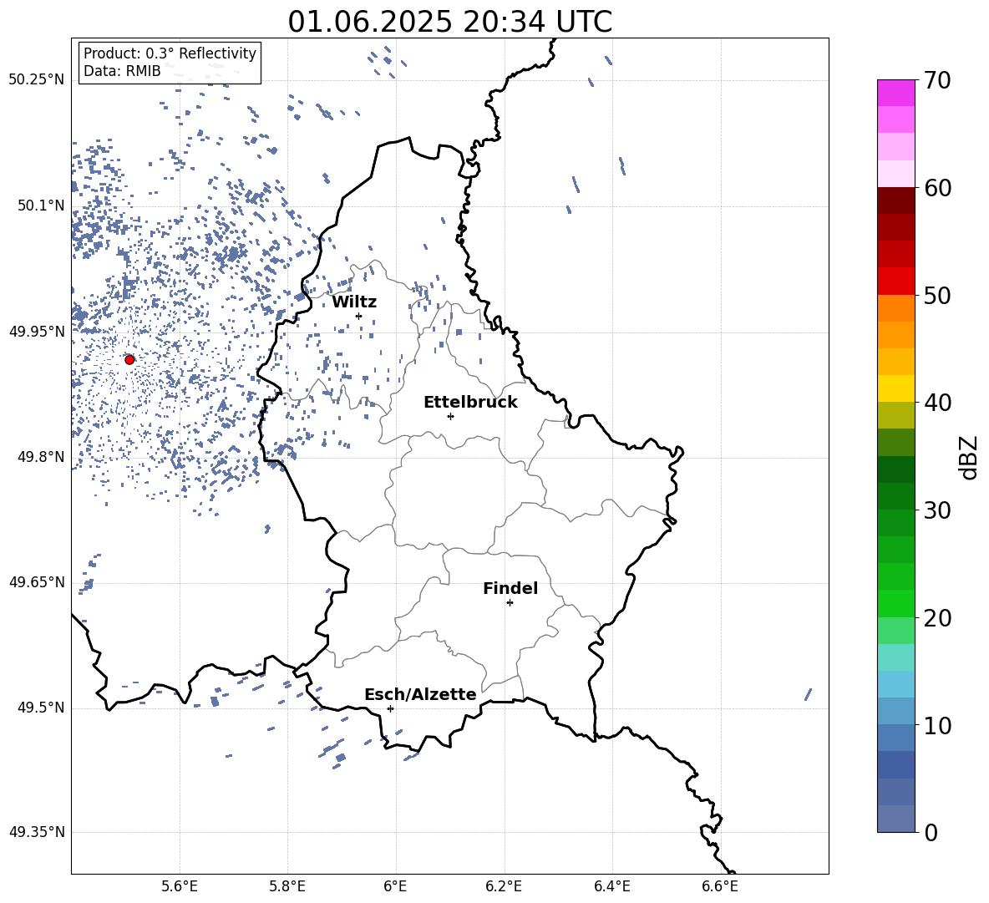Click the Wiltz city label
This screenshot has height=903, width=989.
[x=354, y=302]
